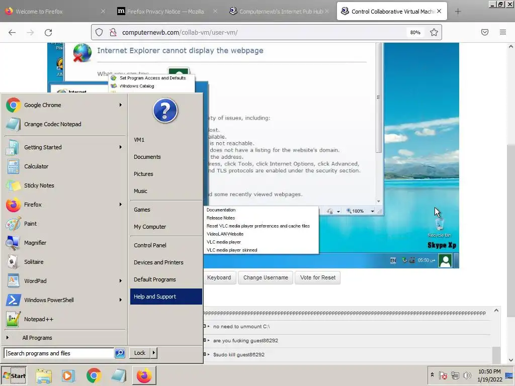The height and width of the screenshot is (386, 515).
Task: Click Action Center flag tray icon
Action: coord(443,375)
